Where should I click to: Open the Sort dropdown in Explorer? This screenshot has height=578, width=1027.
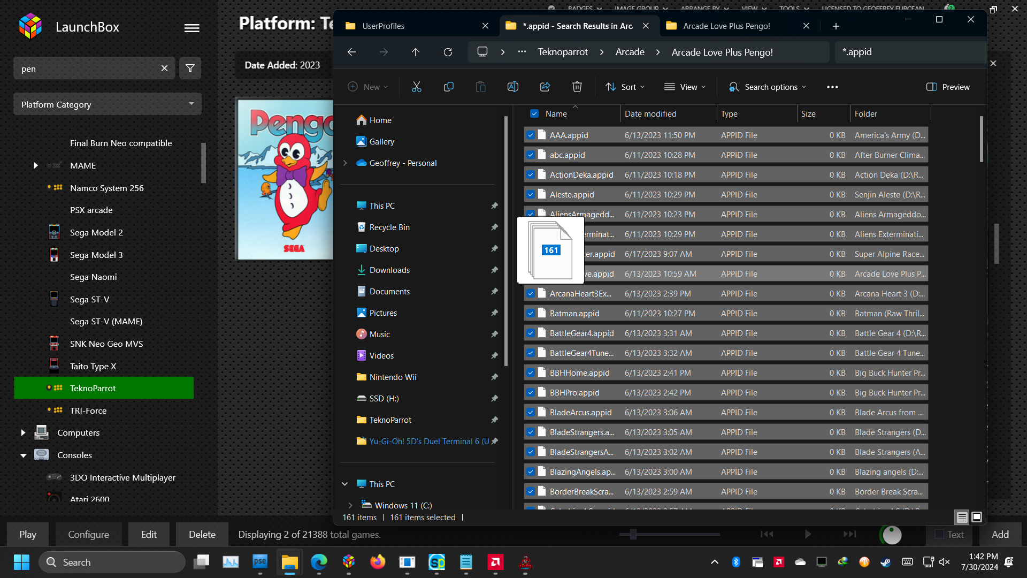tap(625, 87)
